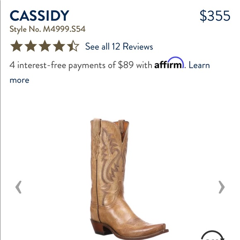240x240 pixels.
Task: Select the Style No. M4999.S54 text
Action: click(48, 29)
